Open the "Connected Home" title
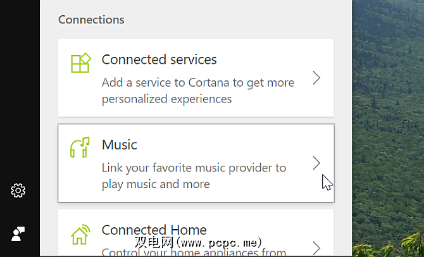Image resolution: width=424 pixels, height=257 pixels. [x=154, y=230]
